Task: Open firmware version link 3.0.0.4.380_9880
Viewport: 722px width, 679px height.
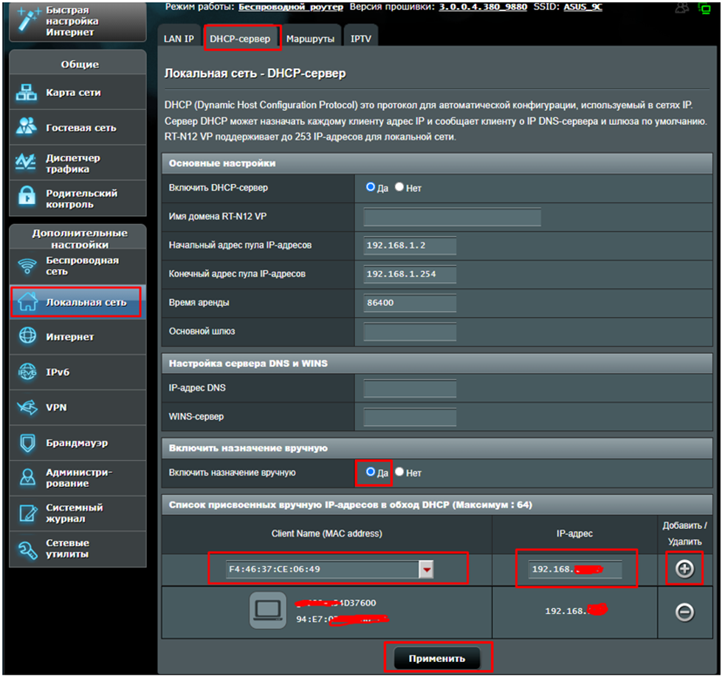Action: [483, 7]
